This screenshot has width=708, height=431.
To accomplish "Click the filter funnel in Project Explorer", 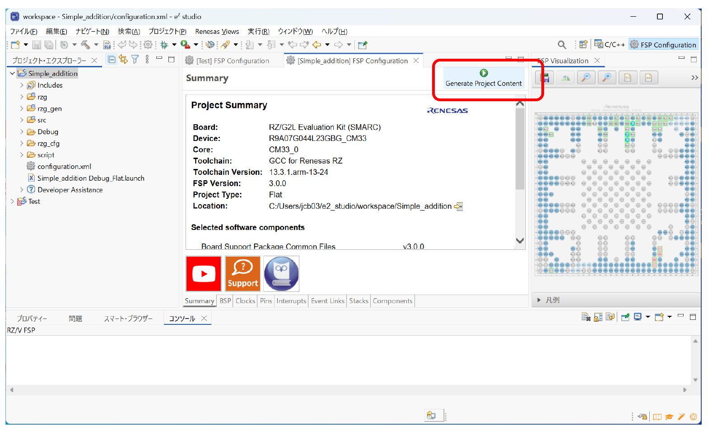I will (135, 59).
